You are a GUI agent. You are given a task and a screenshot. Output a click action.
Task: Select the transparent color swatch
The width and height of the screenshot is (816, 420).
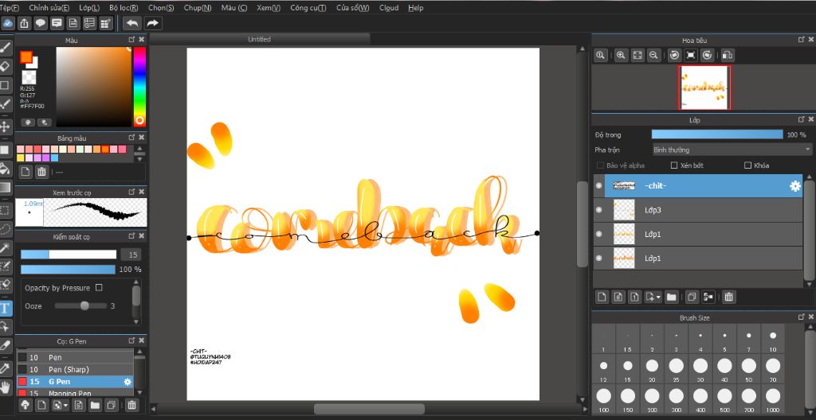click(x=29, y=78)
